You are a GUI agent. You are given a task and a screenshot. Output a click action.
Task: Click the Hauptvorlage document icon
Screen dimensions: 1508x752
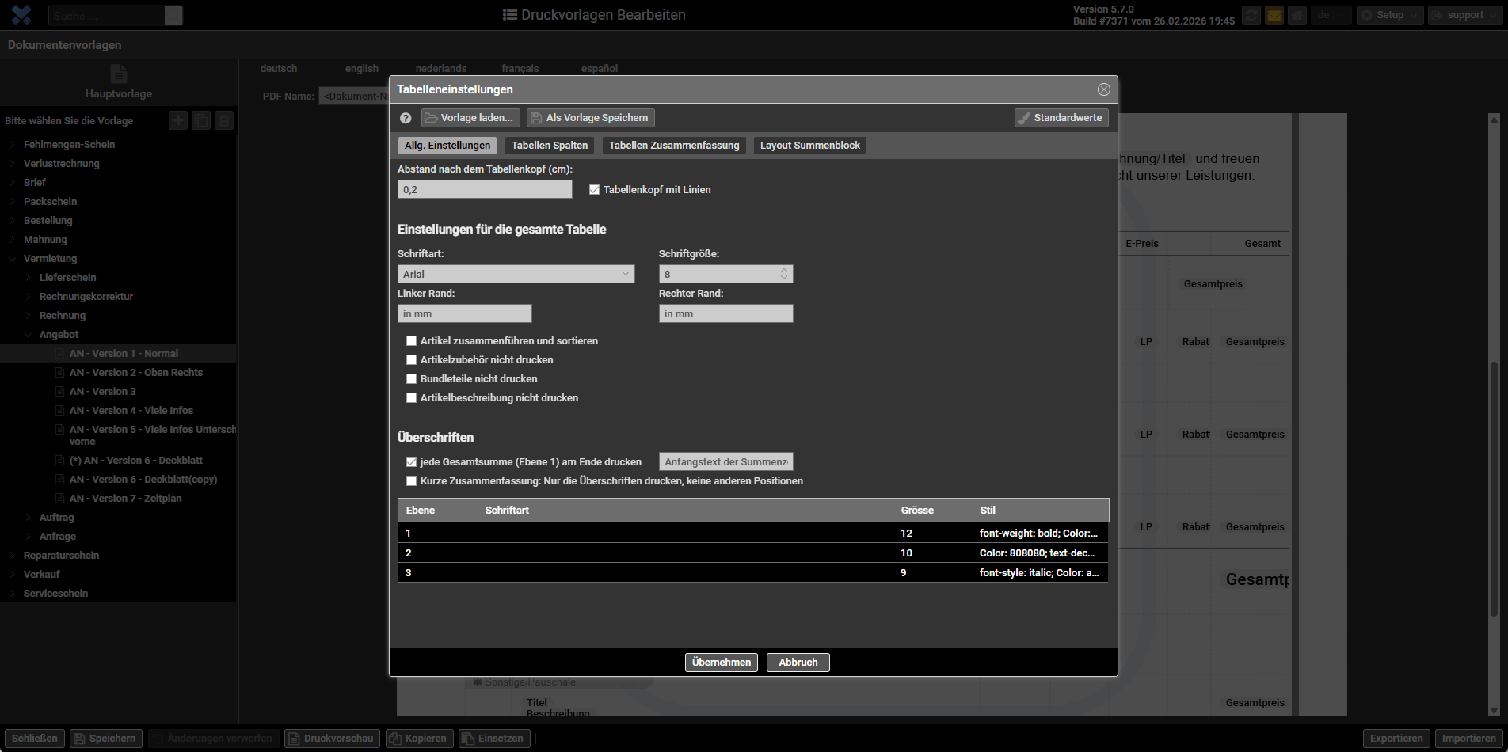click(x=119, y=74)
